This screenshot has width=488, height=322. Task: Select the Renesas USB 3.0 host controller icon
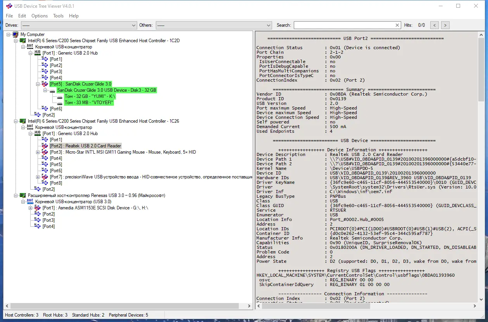23,195
